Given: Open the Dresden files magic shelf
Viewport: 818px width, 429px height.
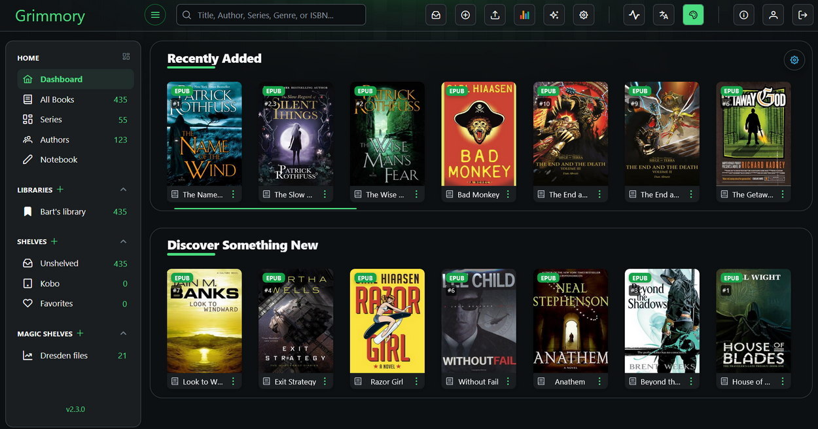Looking at the screenshot, I should 75,356.
